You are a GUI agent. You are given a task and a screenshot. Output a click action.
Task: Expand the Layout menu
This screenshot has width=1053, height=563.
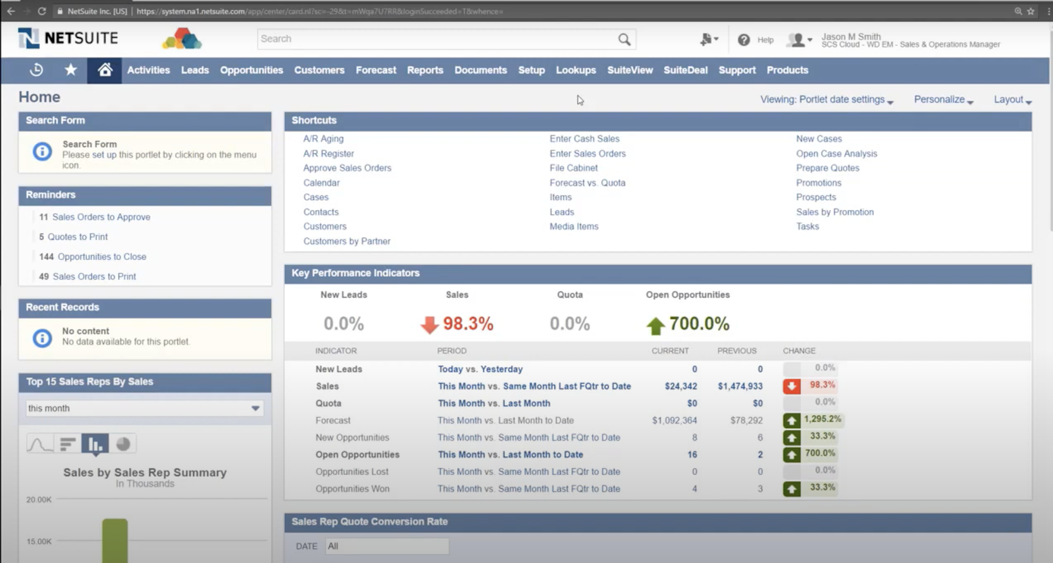coord(1013,100)
